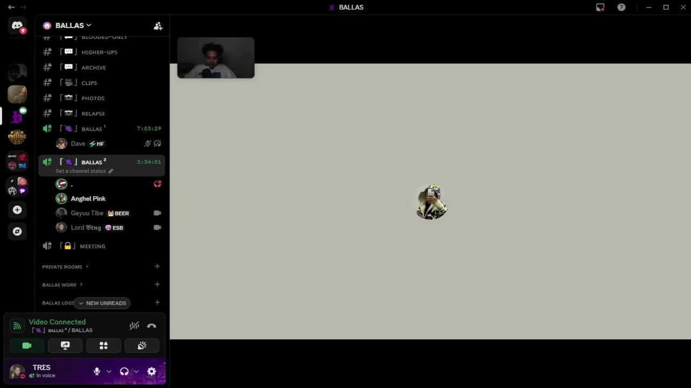
Task: Click the ESB tag on Lord Bing
Action: click(x=114, y=228)
